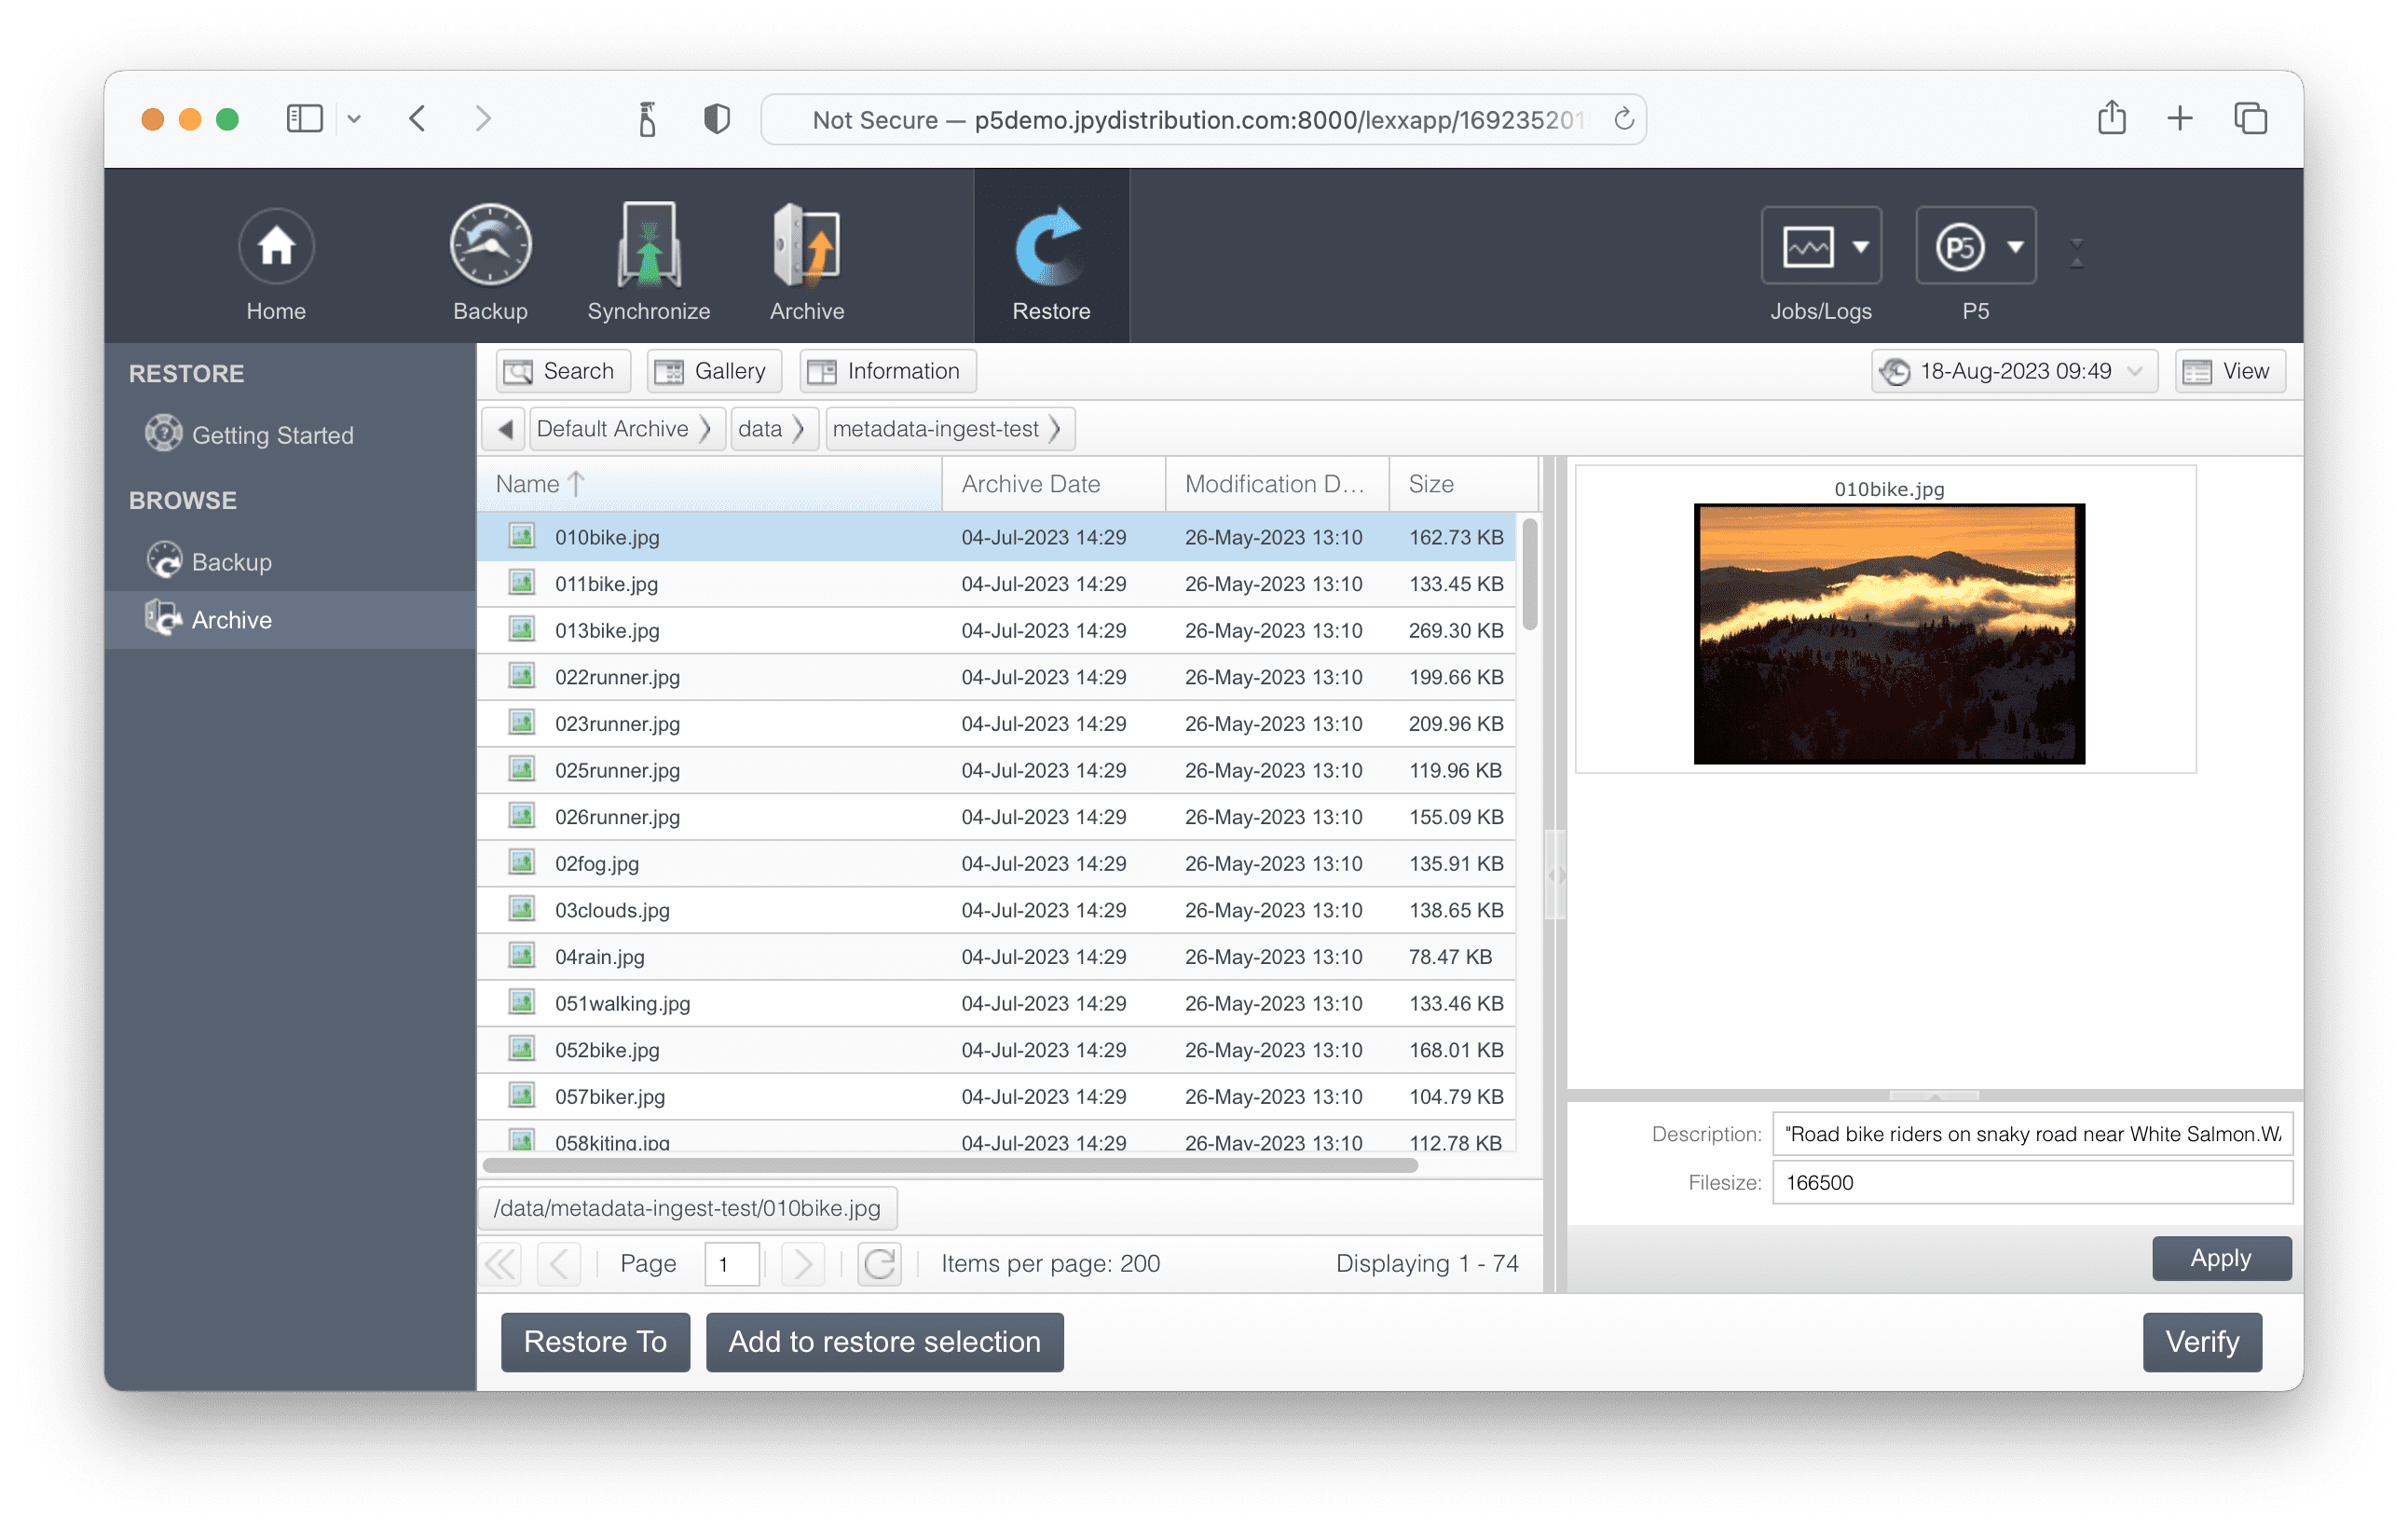
Task: Click image icon of 052bike.jpg
Action: [521, 1048]
